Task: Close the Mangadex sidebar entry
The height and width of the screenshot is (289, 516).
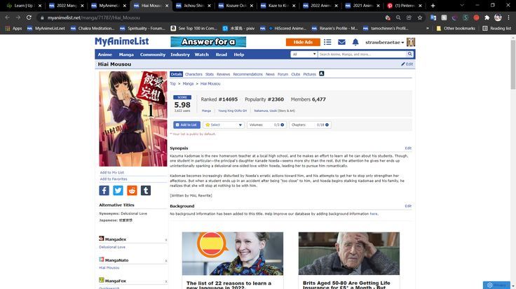Action: 166,240
